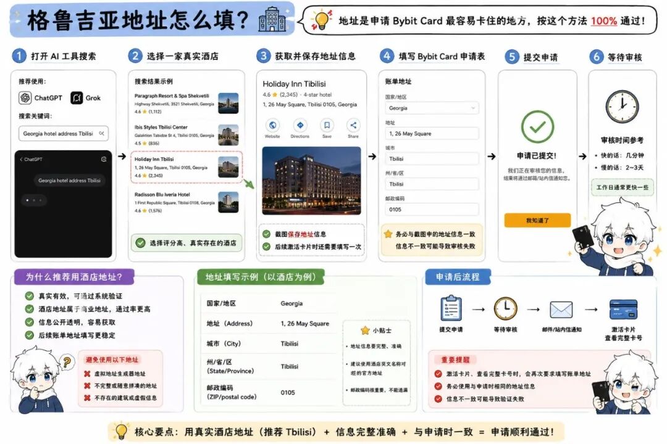
Task: Click the clock icon above 等待审核 in 申请后流程
Action: point(505,308)
